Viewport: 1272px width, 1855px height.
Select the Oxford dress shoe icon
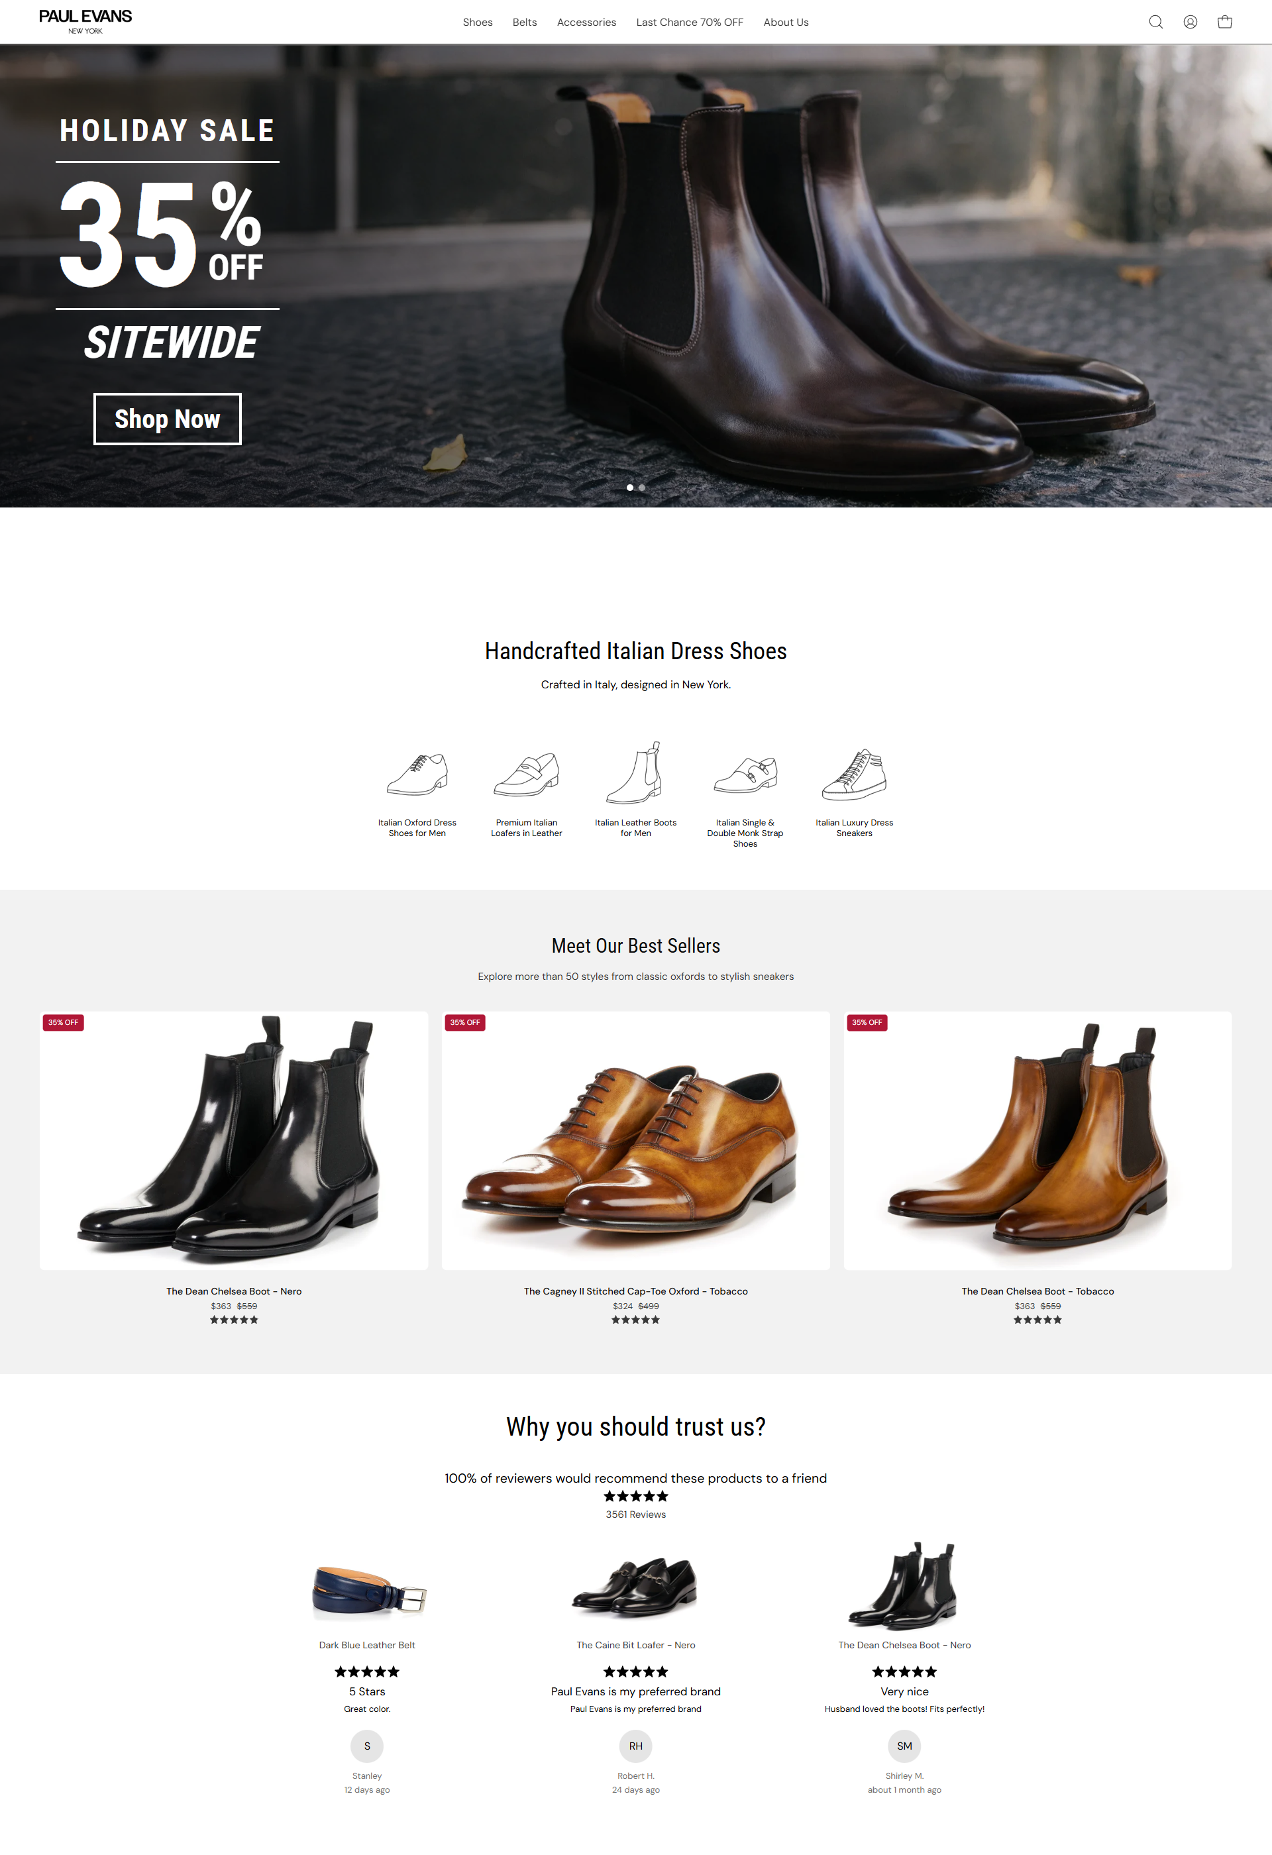[417, 773]
